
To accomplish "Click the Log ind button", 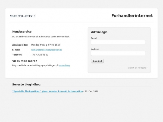I will (x=97, y=61).
